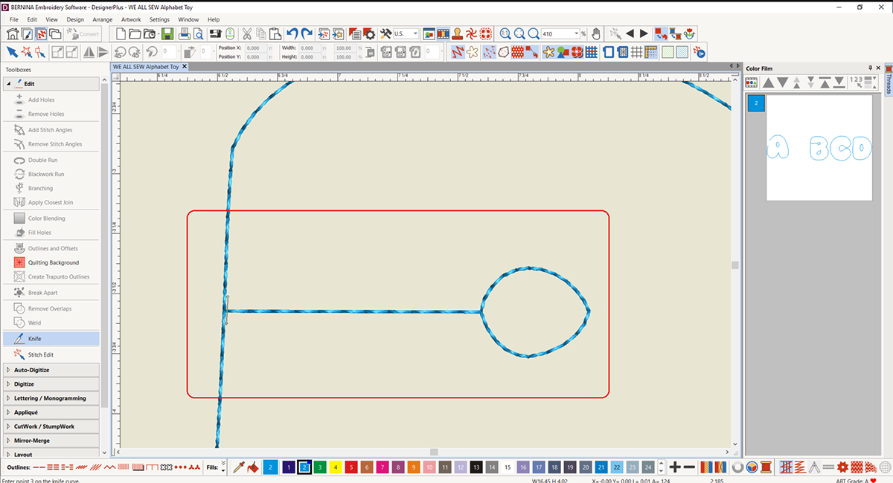Expand the CutWork / StumpWork toolbox
Viewport: 893px width, 483px height.
pyautogui.click(x=51, y=427)
